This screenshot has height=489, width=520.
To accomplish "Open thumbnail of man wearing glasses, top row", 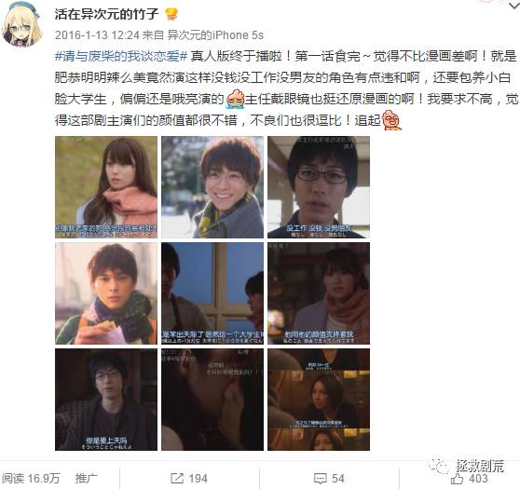I will coord(319,187).
